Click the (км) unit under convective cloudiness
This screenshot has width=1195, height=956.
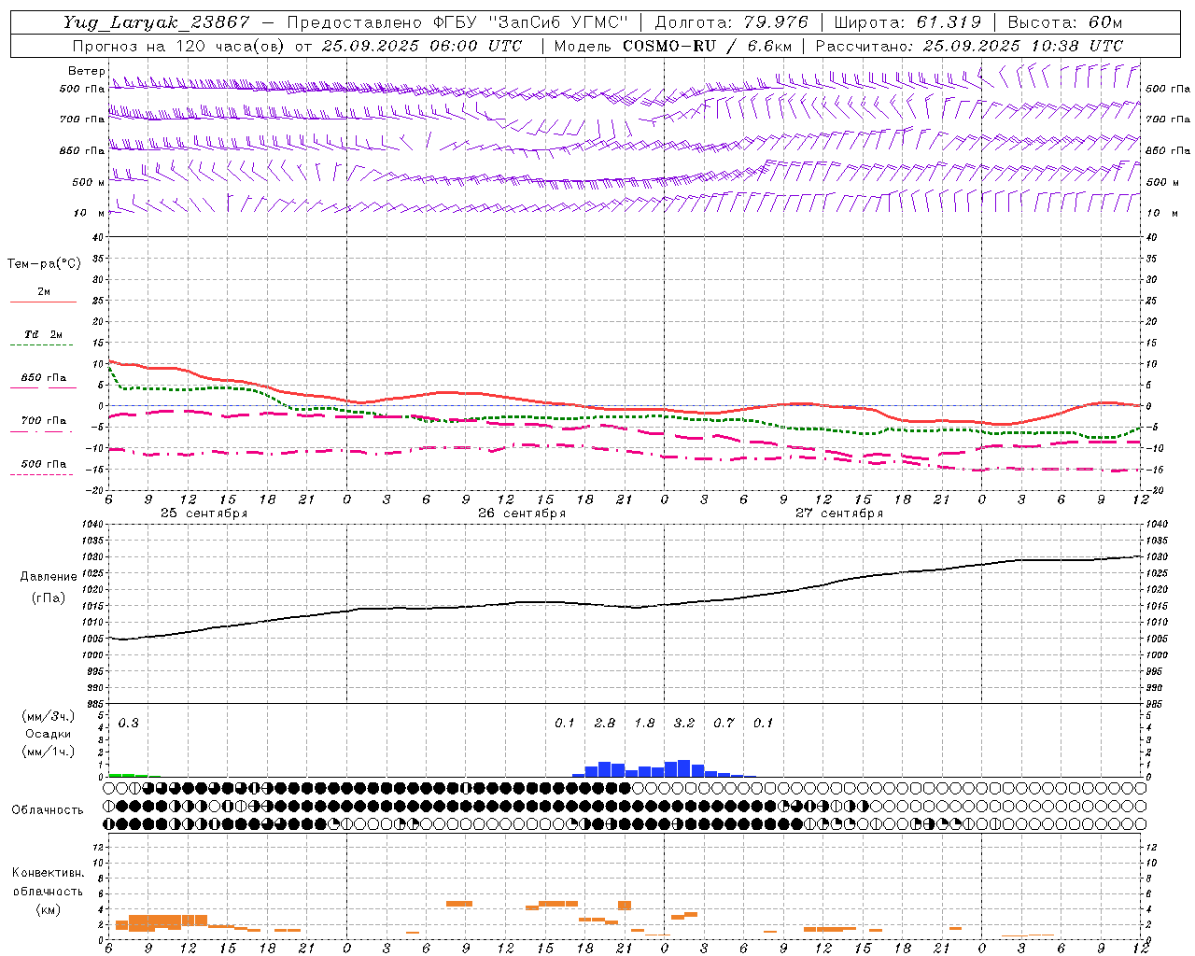tap(48, 909)
